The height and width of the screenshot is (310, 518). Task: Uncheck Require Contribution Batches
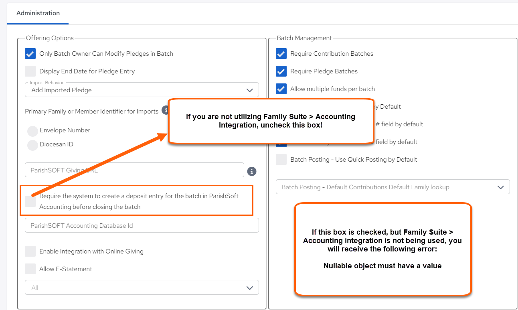(281, 54)
